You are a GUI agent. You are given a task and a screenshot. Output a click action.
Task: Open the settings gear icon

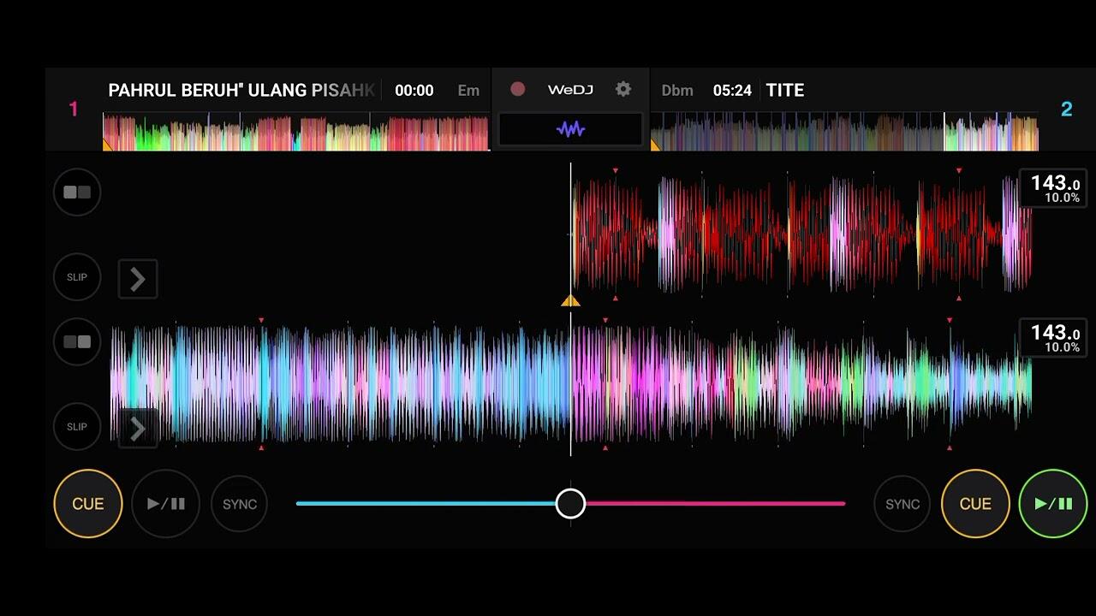pyautogui.click(x=623, y=89)
